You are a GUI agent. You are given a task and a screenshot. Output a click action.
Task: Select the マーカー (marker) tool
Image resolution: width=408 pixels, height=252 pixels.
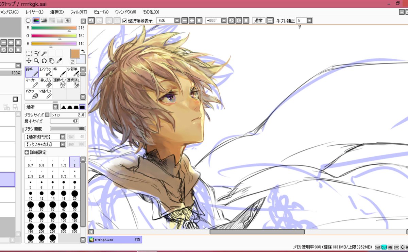(x=32, y=83)
